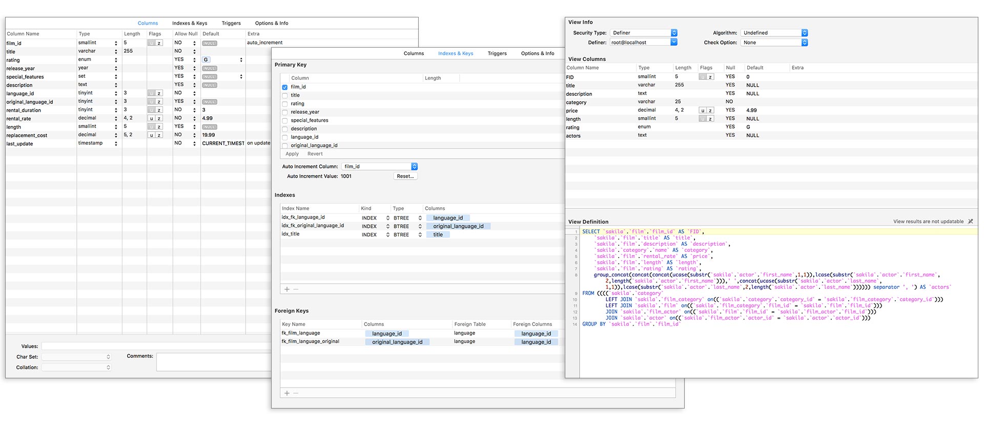
Task: Click the pin icon beside 'View results are not updatable'
Action: pos(970,222)
